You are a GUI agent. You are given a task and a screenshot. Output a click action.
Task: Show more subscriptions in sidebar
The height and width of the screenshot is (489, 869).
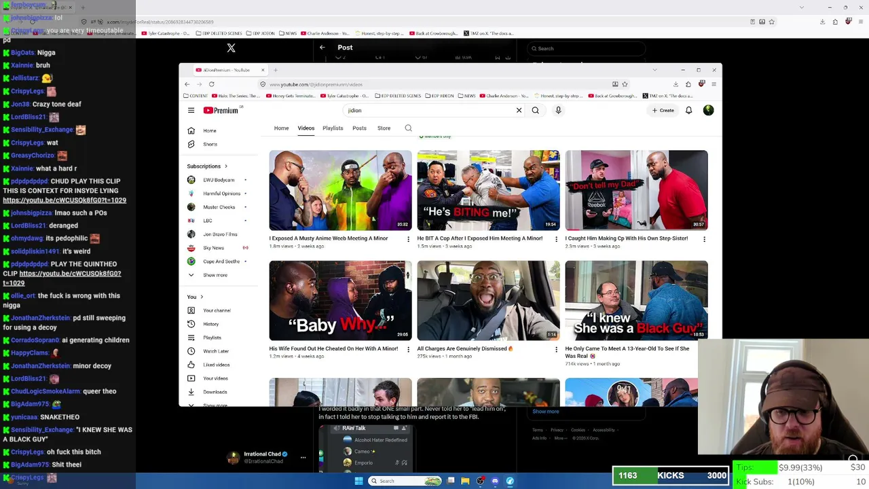click(x=215, y=275)
